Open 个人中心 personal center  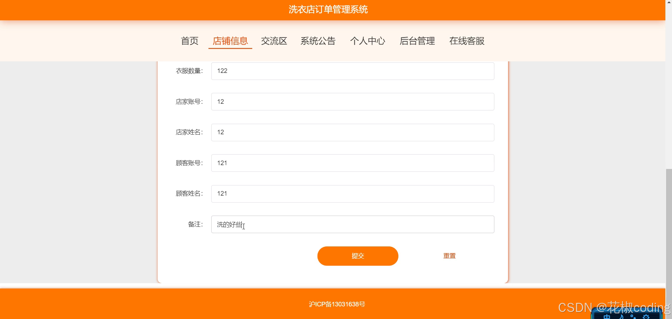click(x=368, y=41)
